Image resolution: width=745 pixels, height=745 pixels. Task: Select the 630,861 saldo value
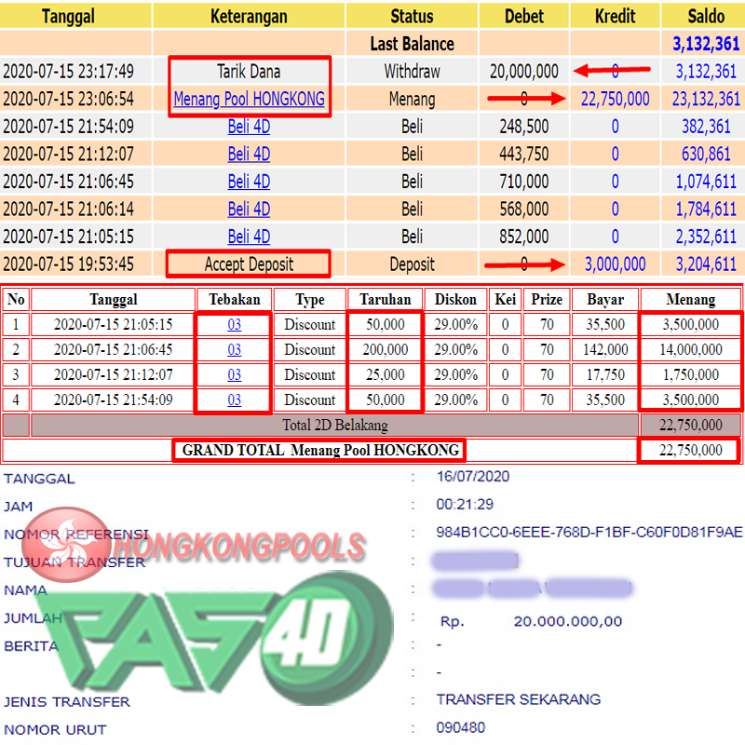tap(706, 154)
